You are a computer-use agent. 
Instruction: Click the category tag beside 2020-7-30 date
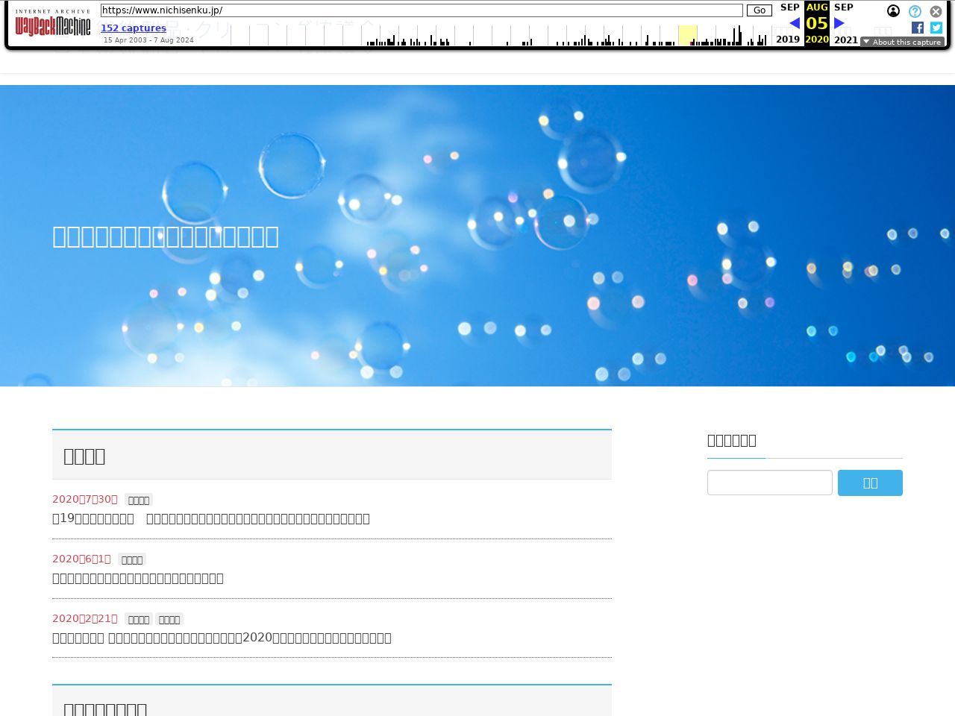(x=139, y=500)
